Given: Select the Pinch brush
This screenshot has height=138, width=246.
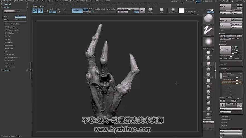Looking at the screenshot, I should (208, 92).
